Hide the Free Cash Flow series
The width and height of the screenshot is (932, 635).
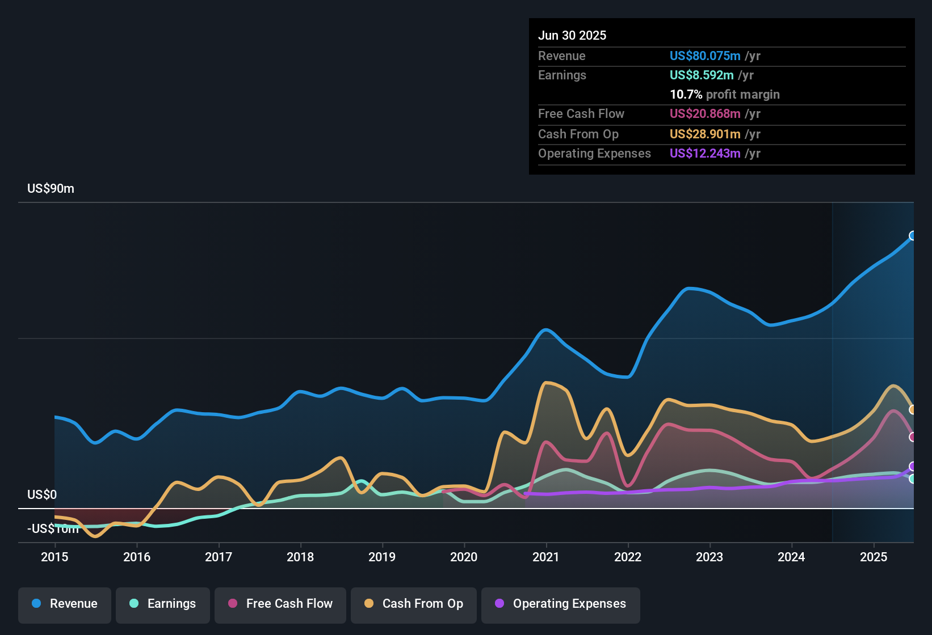click(x=280, y=604)
